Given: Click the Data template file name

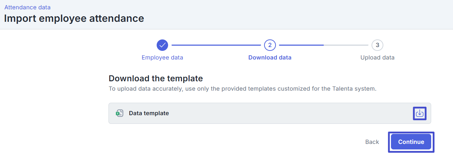Looking at the screenshot, I should coord(149,113).
